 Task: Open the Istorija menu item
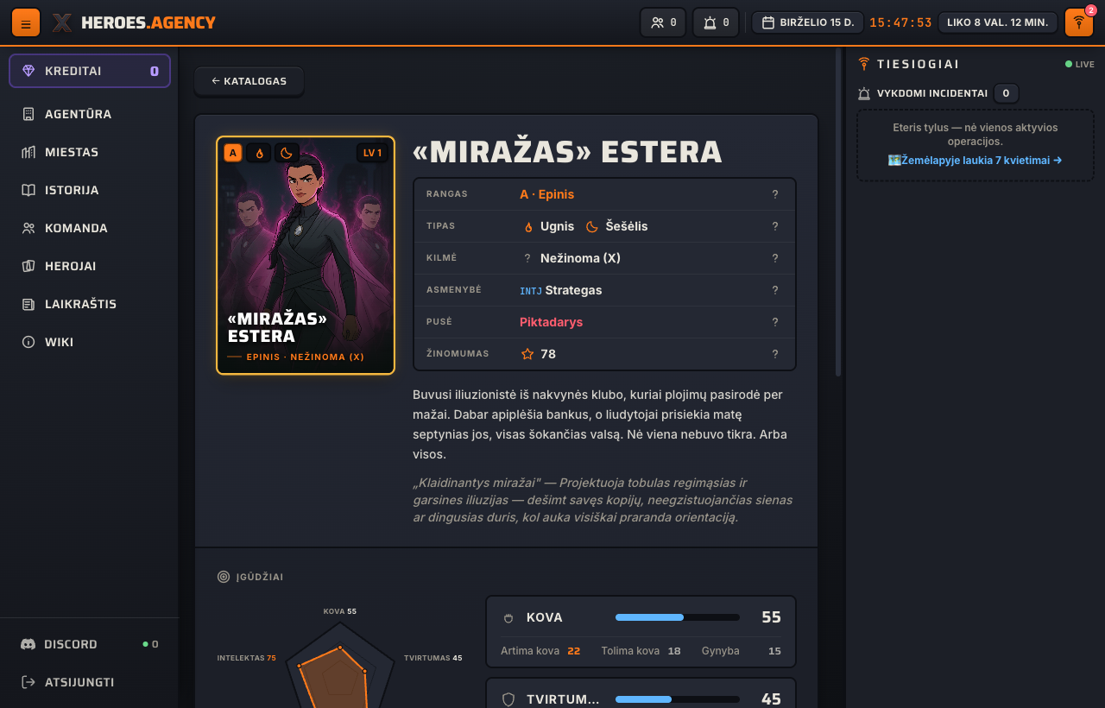click(x=90, y=190)
